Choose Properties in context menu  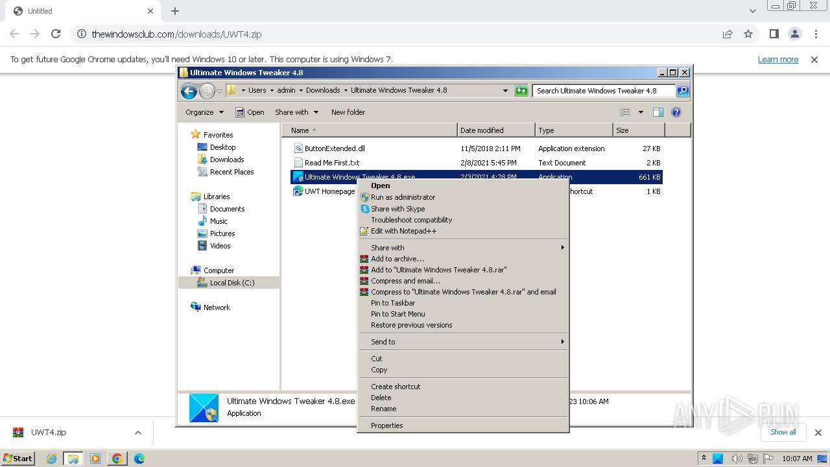coord(464,425)
